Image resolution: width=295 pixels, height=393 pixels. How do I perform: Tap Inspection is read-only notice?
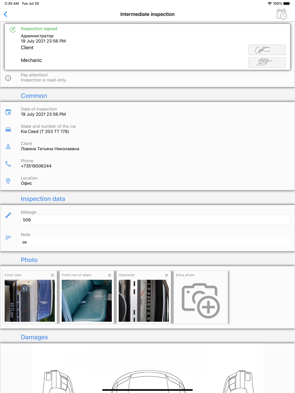click(44, 80)
